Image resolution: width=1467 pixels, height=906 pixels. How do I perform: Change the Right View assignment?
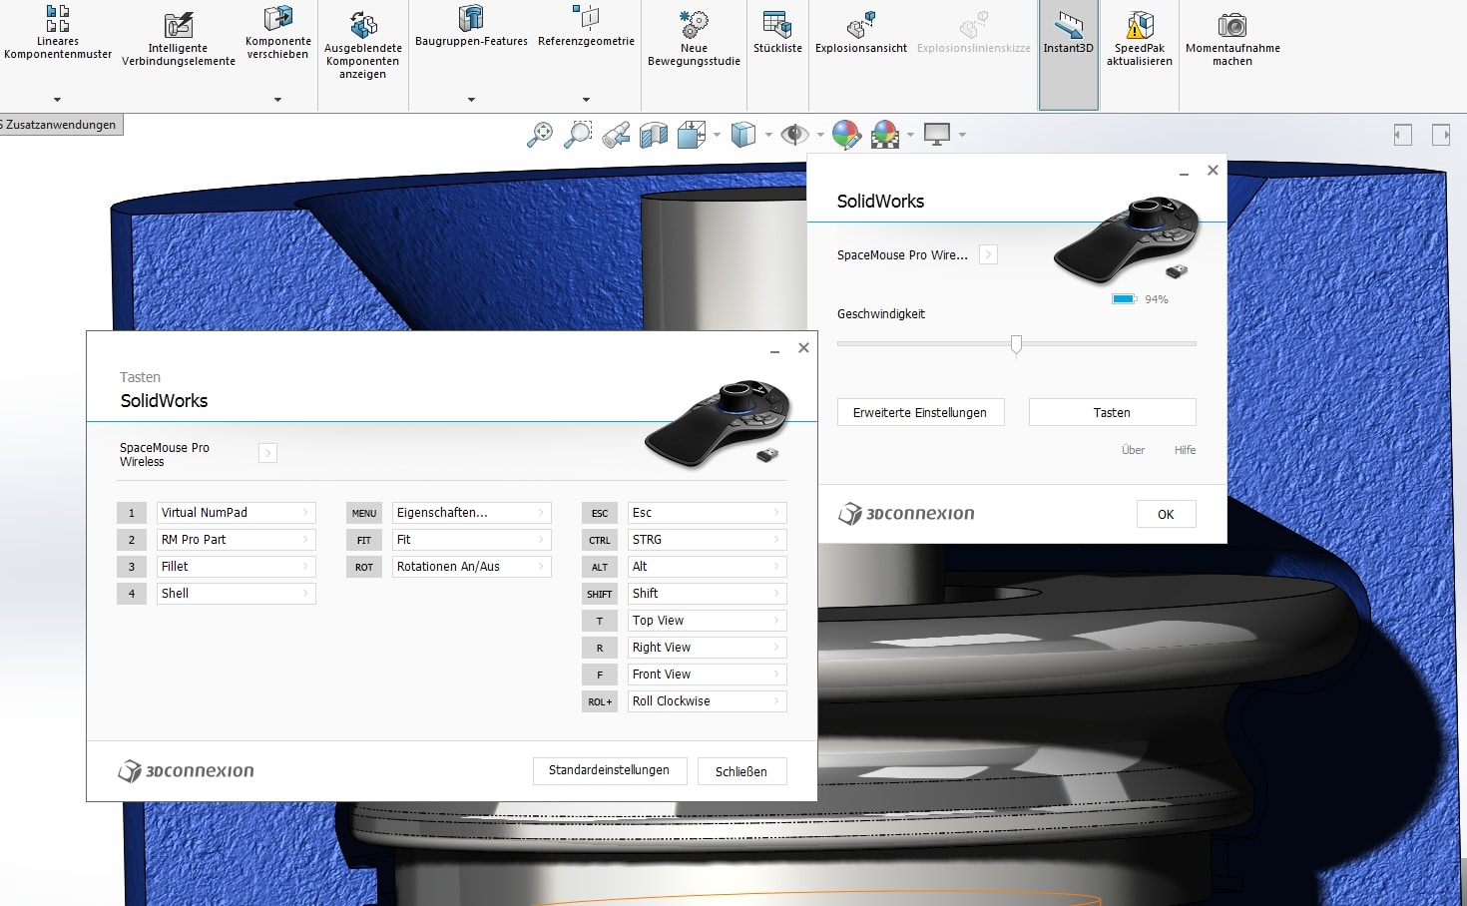708,648
